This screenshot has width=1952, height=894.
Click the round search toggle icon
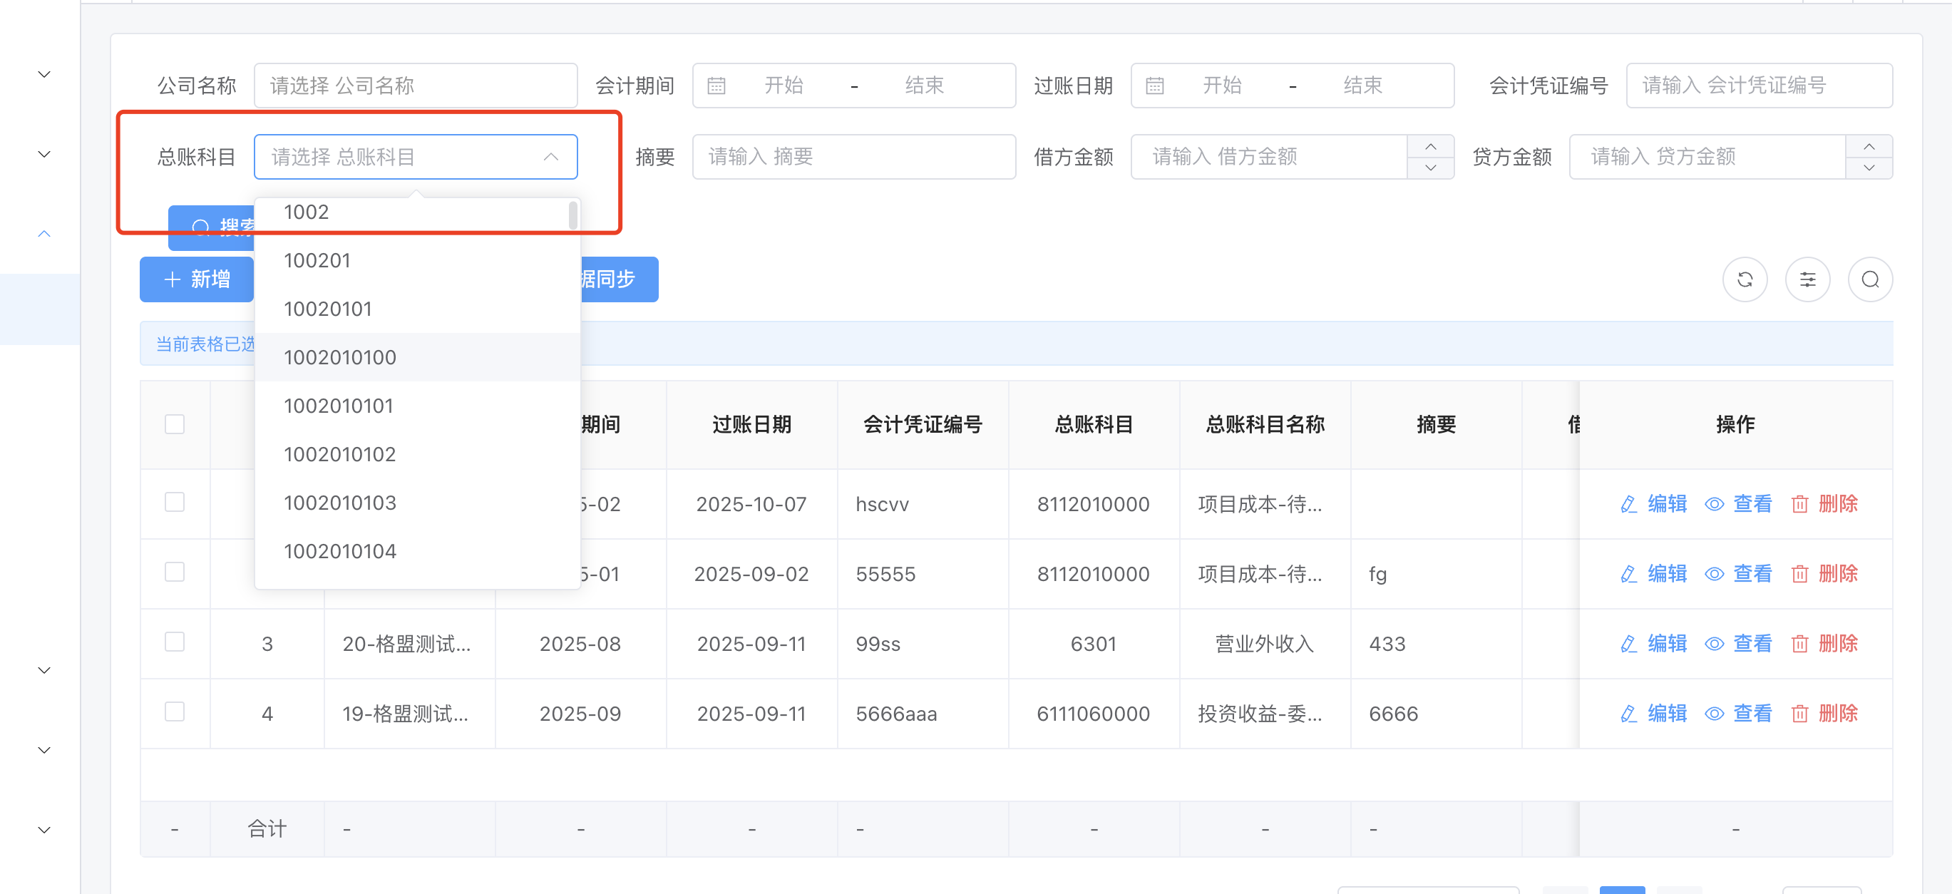coord(1869,279)
